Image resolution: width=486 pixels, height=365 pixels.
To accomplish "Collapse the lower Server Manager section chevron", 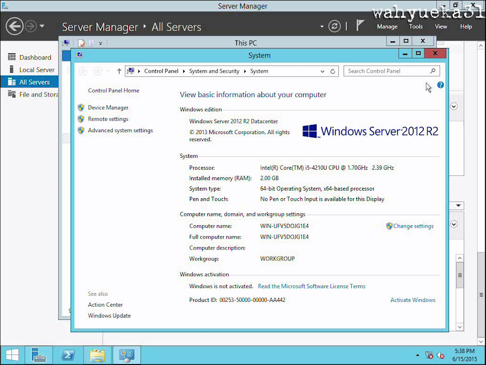I will tap(454, 224).
